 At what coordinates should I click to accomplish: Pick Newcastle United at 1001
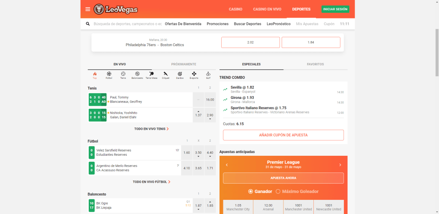(329, 207)
